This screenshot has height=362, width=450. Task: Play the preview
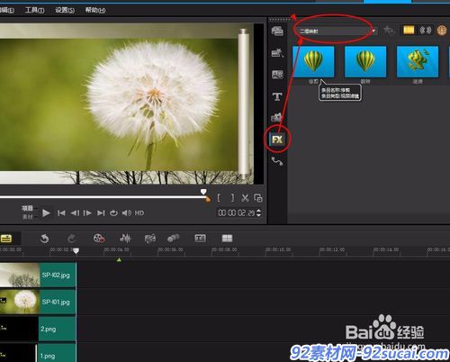coord(46,213)
